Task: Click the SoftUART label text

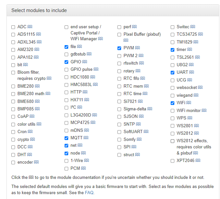Action: [x=133, y=131]
